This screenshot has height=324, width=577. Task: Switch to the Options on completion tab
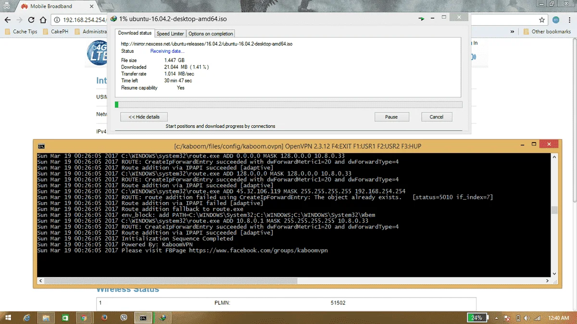tap(211, 34)
